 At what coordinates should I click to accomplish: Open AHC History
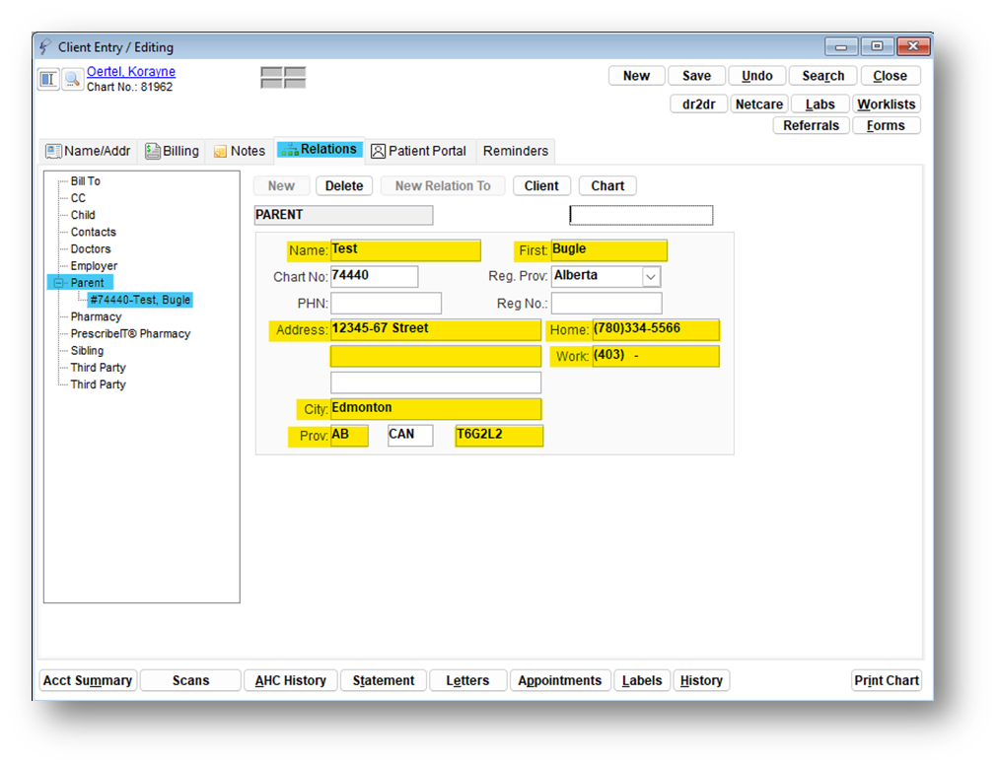coord(290,680)
